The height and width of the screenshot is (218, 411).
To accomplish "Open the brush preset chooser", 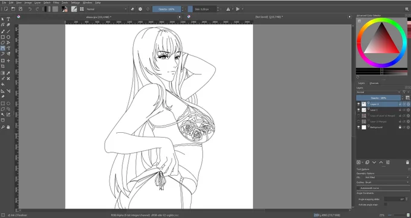I will tap(82, 9).
